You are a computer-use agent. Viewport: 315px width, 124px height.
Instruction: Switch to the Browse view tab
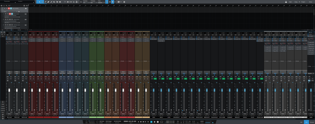(311, 122)
